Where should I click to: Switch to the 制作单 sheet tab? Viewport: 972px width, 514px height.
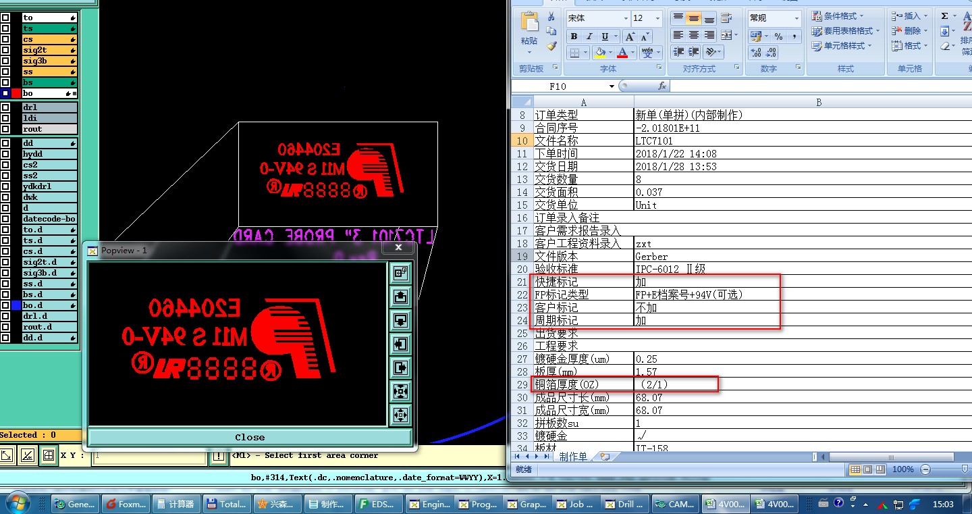573,457
